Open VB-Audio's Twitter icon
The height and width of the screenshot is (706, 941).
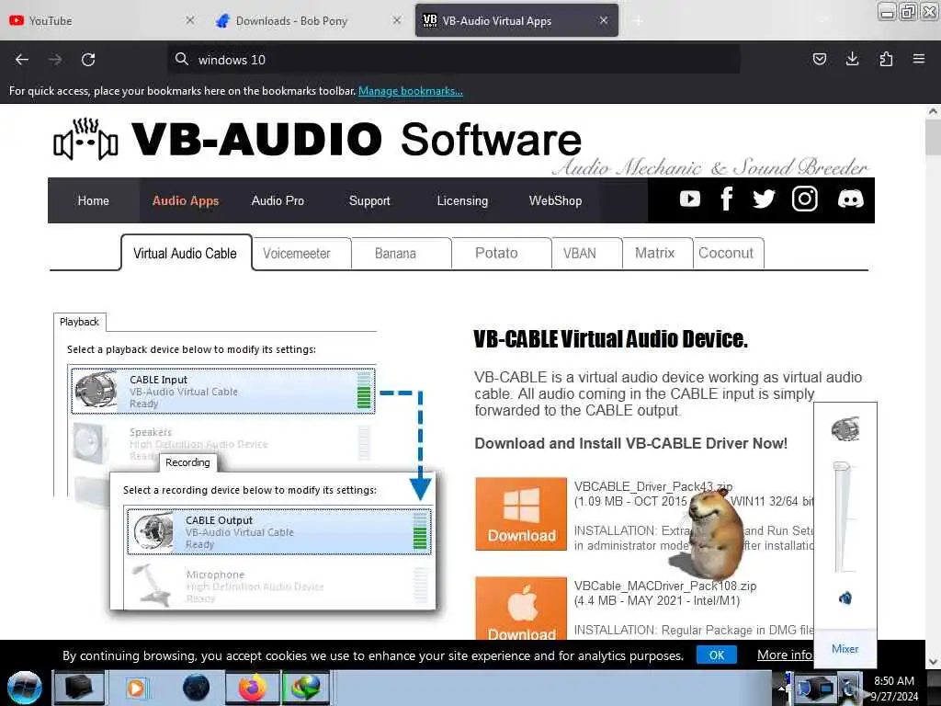(x=764, y=199)
